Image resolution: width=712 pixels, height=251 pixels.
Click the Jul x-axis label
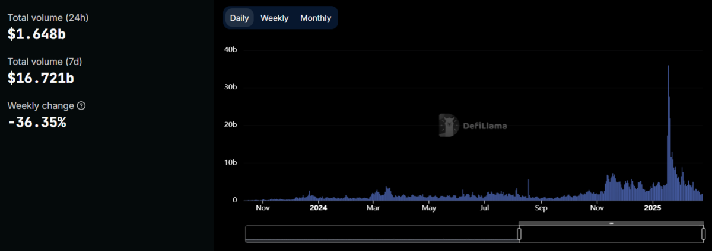coord(485,208)
